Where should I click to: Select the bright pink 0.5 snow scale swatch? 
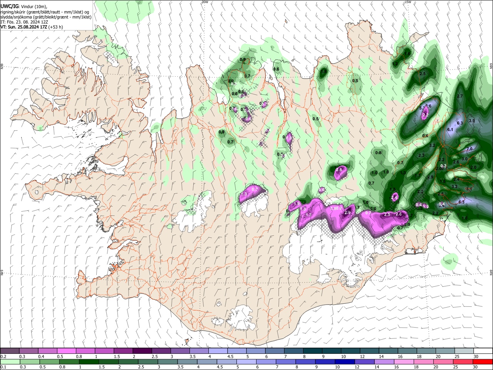(67, 351)
